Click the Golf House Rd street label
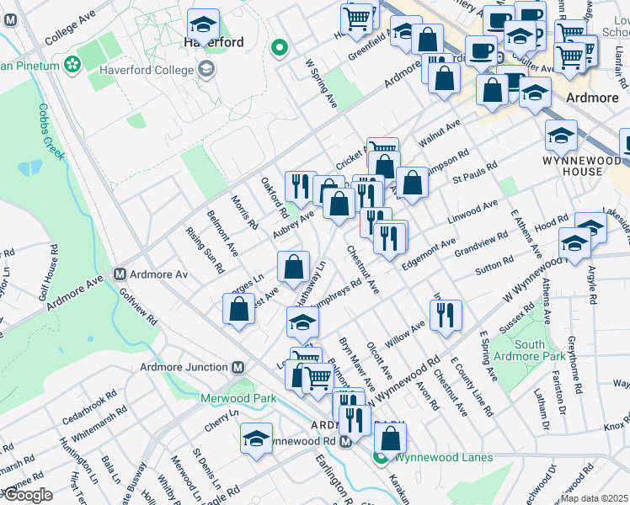The width and height of the screenshot is (630, 505). [x=49, y=273]
